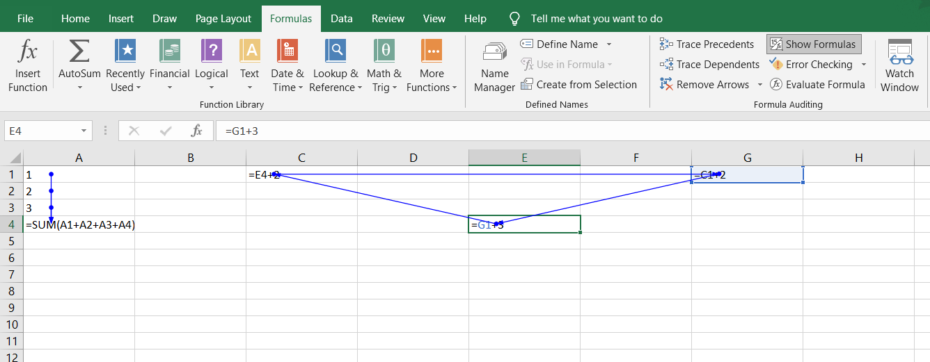Click Trace Dependents

tap(709, 65)
